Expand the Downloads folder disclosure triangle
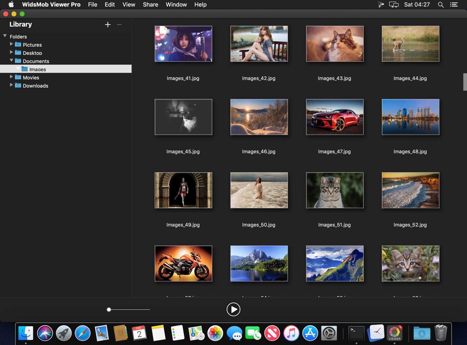This screenshot has width=467, height=345. coord(11,85)
